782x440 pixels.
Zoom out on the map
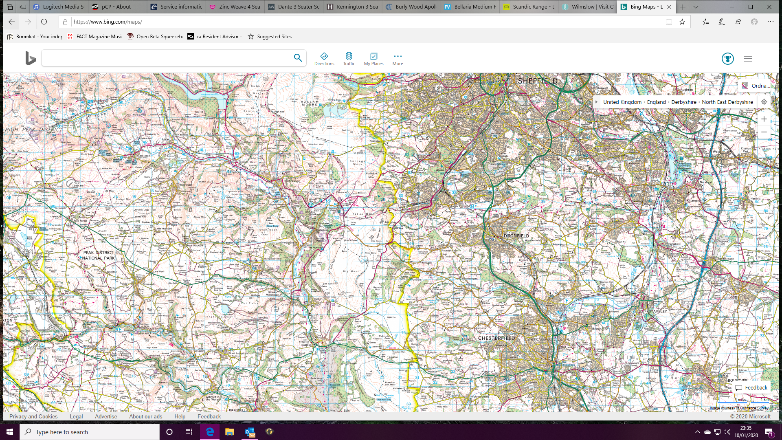764,132
